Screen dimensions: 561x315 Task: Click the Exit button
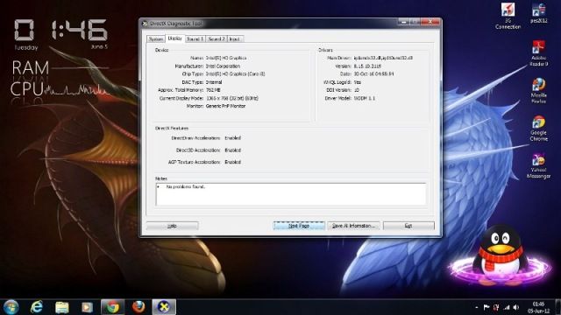click(408, 226)
